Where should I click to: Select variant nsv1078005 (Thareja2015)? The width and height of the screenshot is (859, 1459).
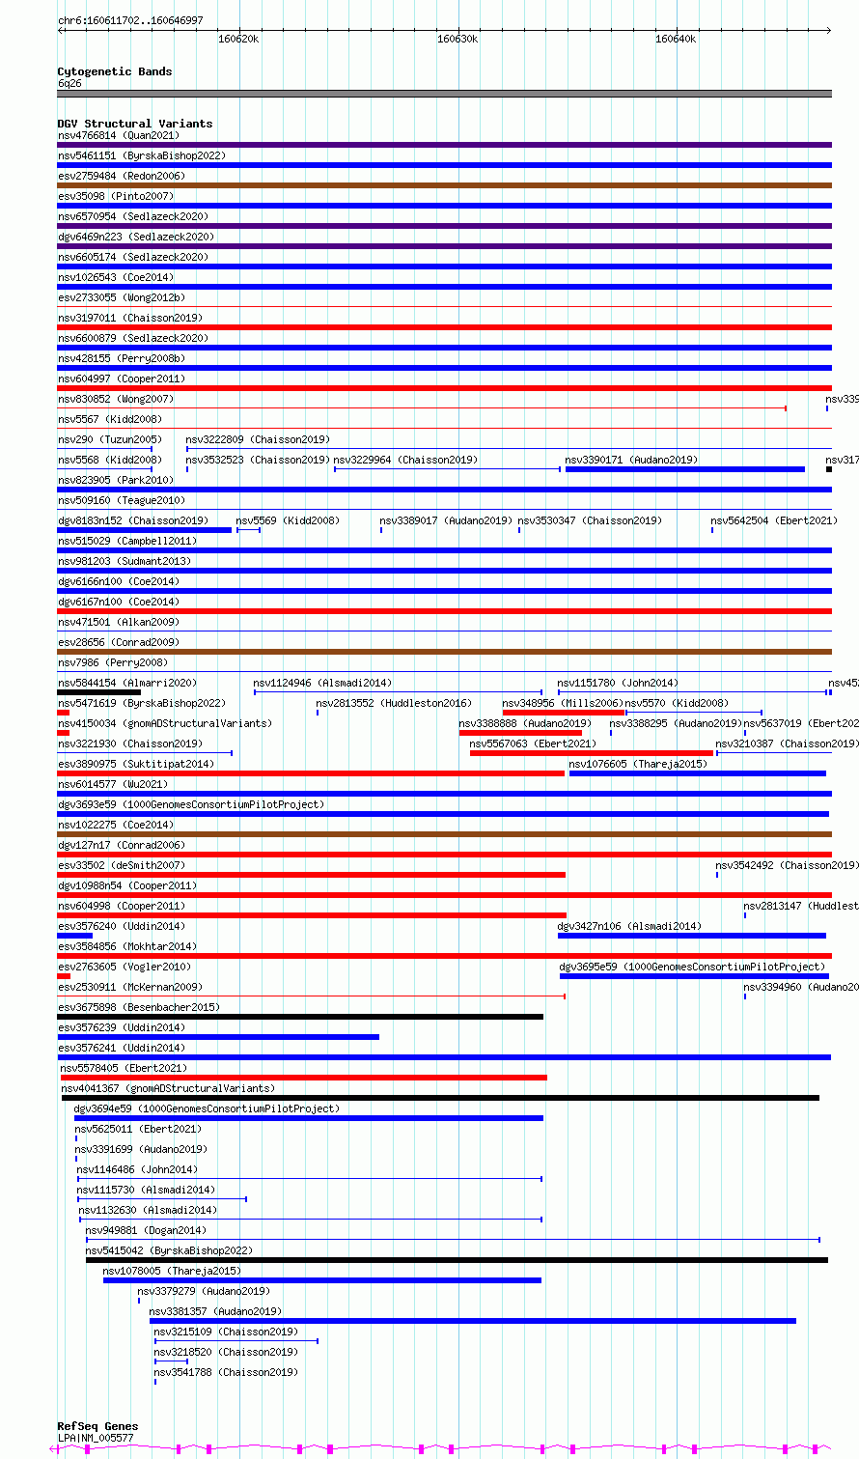point(172,1271)
